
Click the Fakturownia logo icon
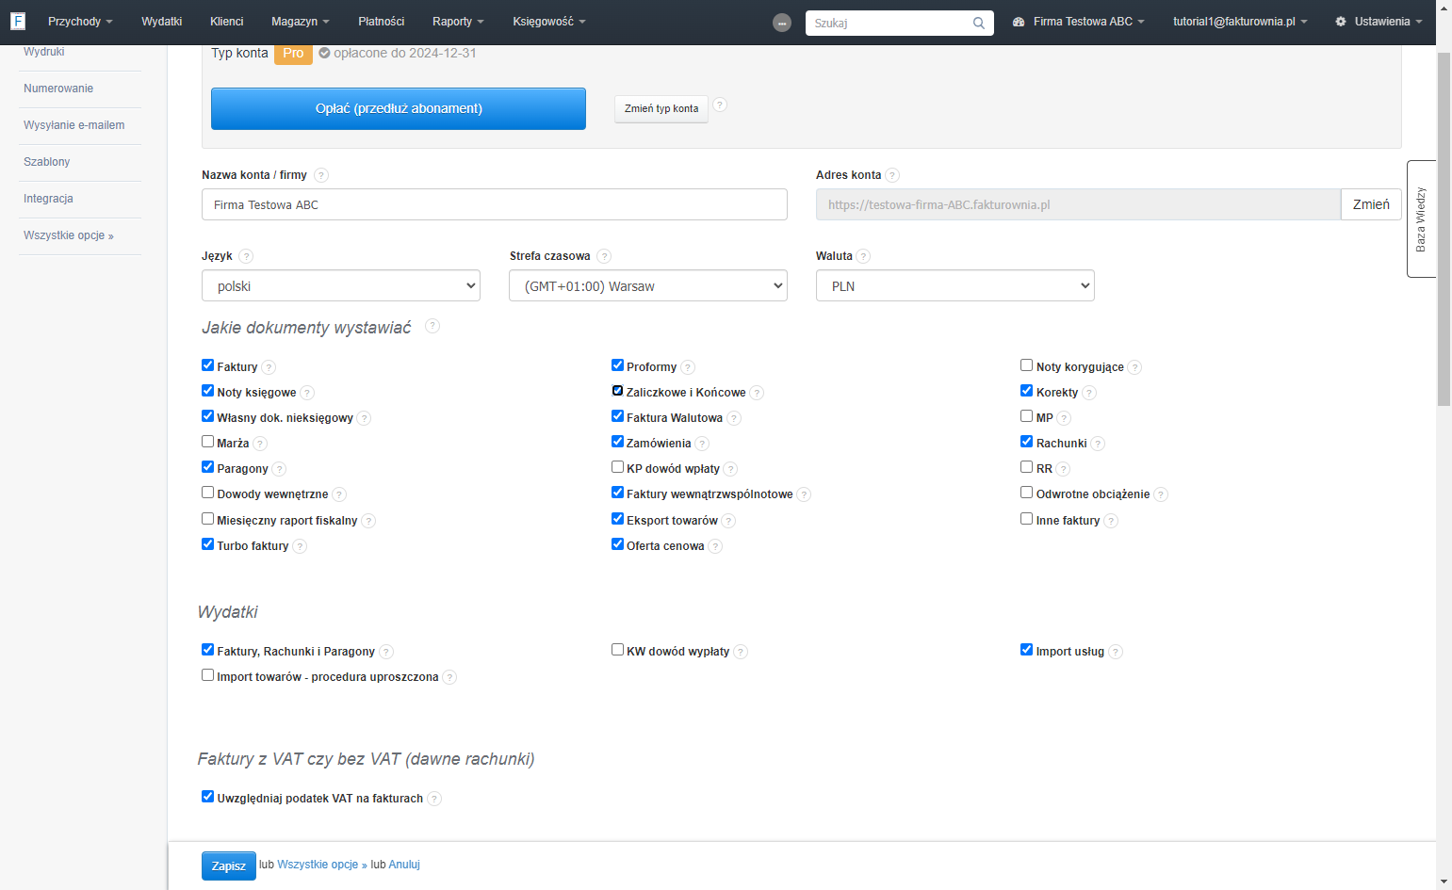coord(18,21)
